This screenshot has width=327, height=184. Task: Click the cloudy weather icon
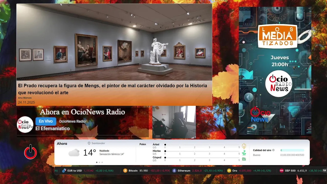pos(74,153)
